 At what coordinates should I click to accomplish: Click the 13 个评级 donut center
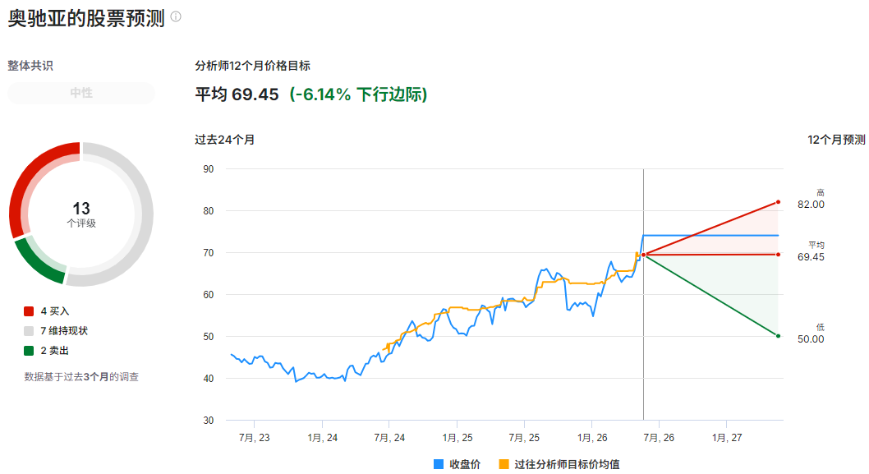click(81, 214)
